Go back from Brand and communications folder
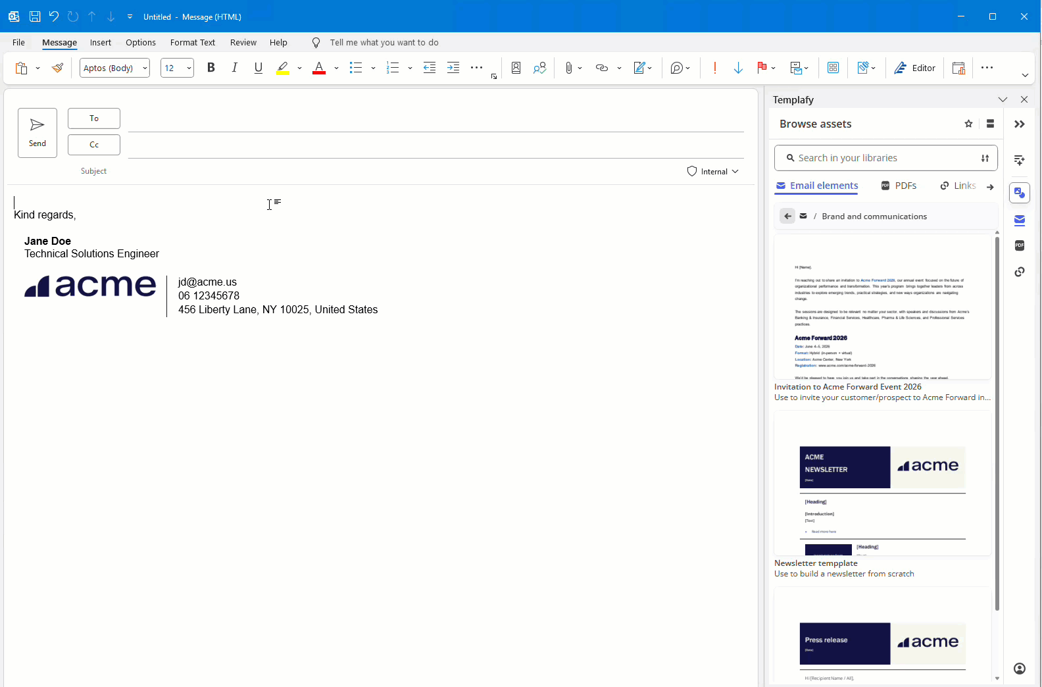The image size is (1042, 687). [787, 216]
